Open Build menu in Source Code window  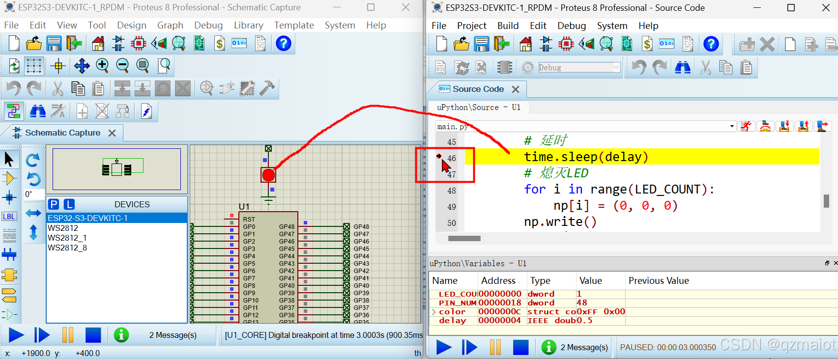[508, 26]
